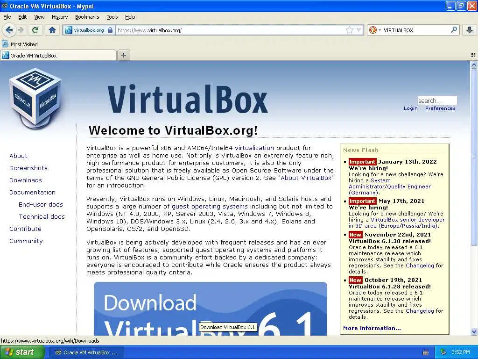Image resolution: width=478 pixels, height=359 pixels.
Task: Open Changelog link for 6.1.30 release
Action: (x=420, y=266)
